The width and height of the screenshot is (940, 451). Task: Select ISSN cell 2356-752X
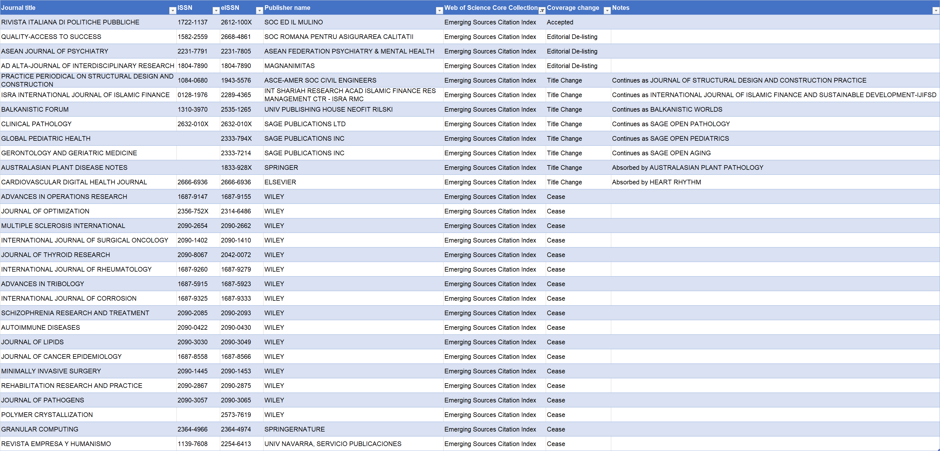click(198, 211)
